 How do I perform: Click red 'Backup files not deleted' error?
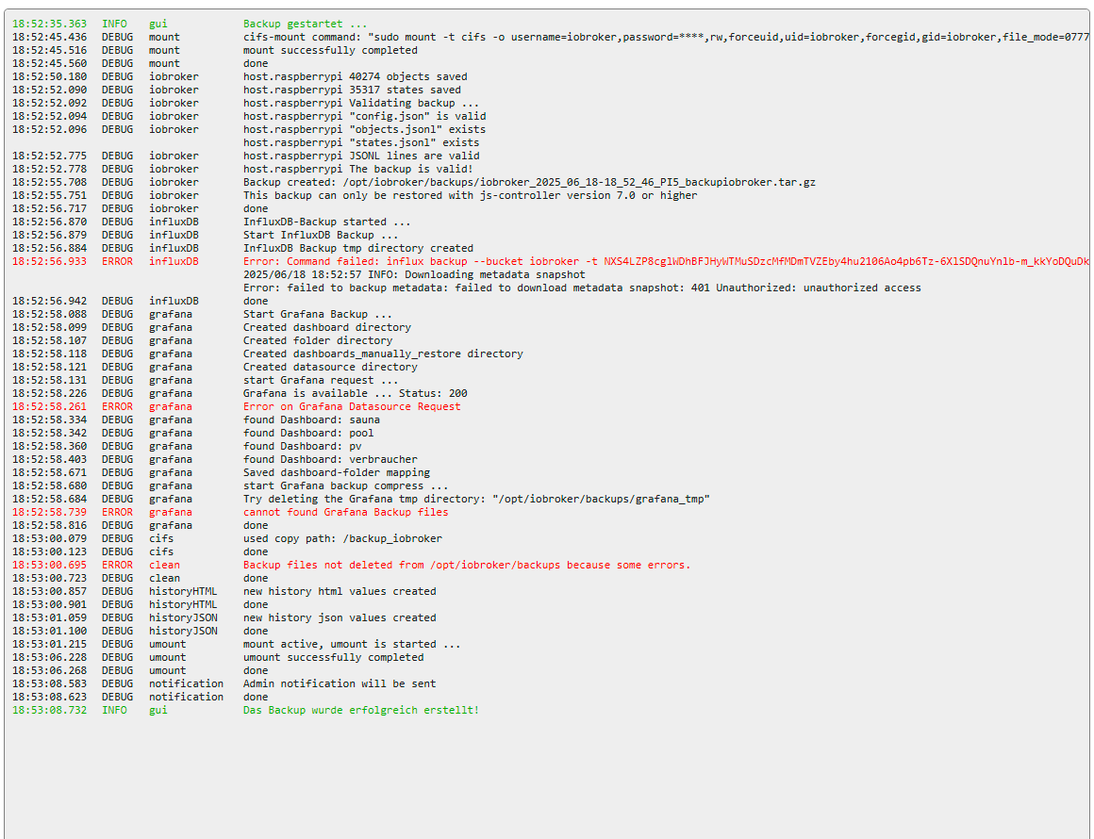click(x=467, y=567)
